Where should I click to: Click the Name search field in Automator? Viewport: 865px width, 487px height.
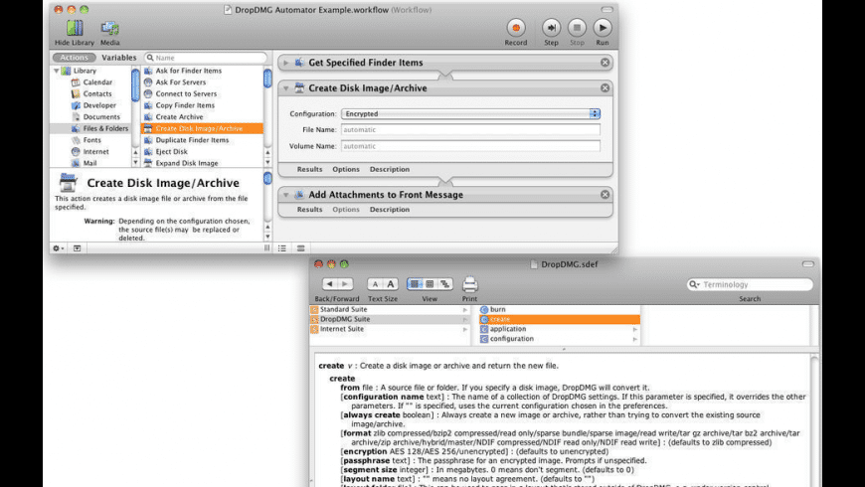tap(205, 58)
